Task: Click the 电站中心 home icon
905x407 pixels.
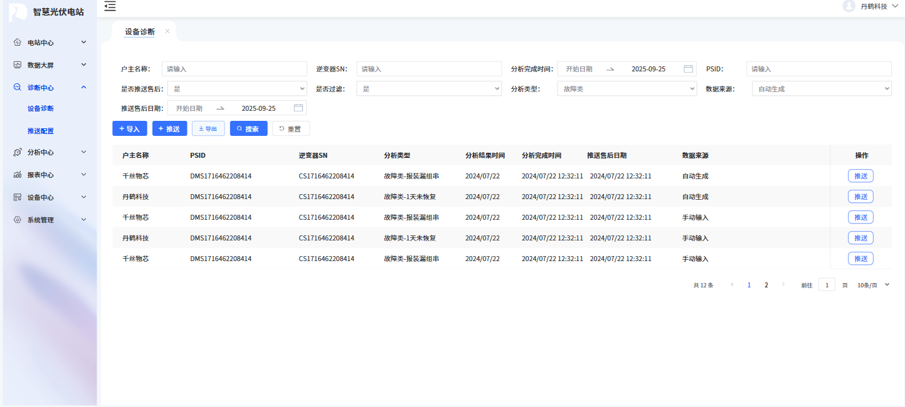Action: point(18,43)
